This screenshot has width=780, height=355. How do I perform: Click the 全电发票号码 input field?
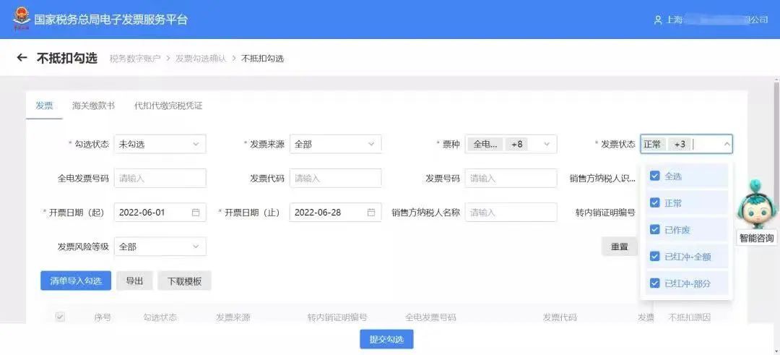(x=160, y=179)
